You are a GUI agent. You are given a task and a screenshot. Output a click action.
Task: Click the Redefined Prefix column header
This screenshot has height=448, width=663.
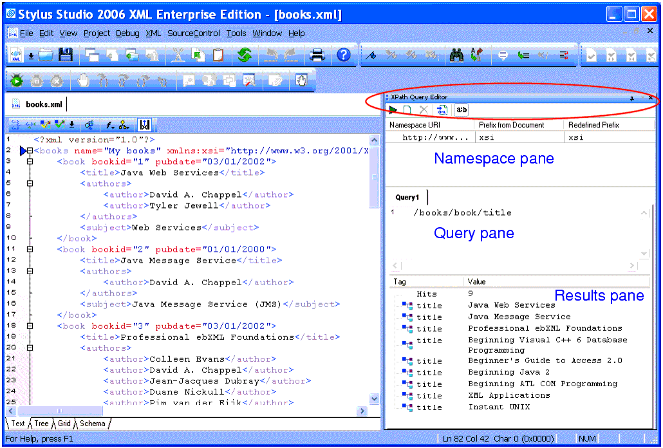[593, 125]
